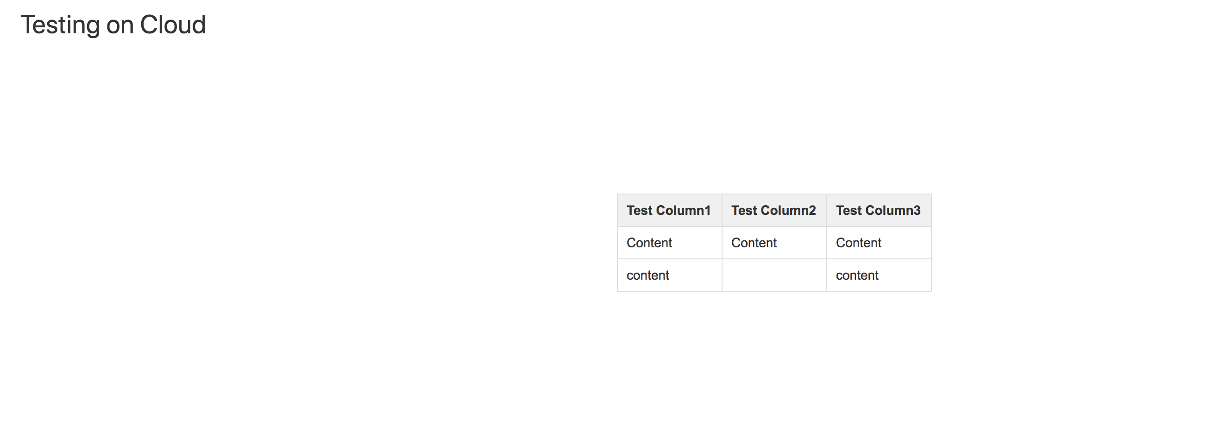Click the word on in the title
Image resolution: width=1232 pixels, height=439 pixels.
[x=119, y=27]
